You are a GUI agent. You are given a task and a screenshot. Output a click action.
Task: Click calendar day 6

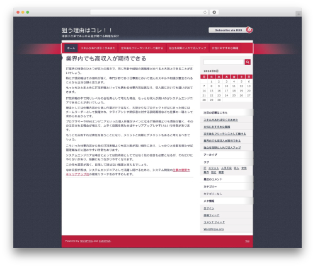click(249, 81)
